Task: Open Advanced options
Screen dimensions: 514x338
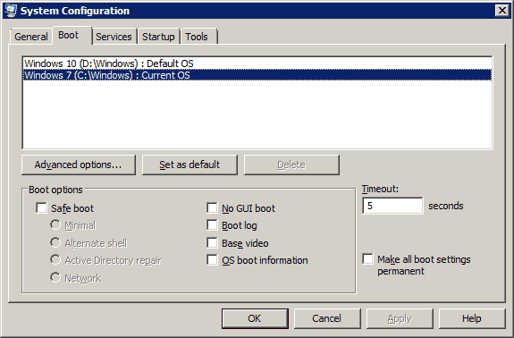Action: click(x=79, y=165)
